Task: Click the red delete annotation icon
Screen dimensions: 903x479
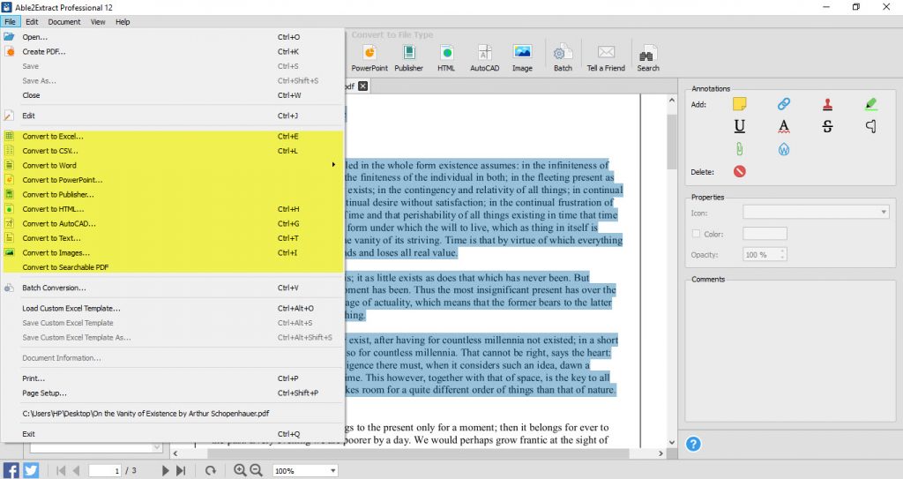Action: click(740, 171)
